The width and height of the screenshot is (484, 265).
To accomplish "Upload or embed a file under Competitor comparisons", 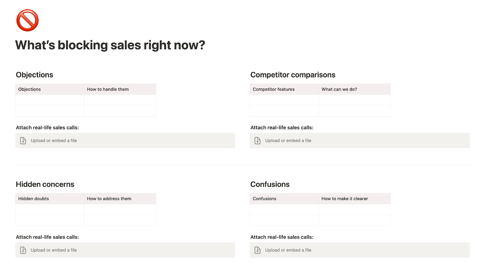I will pos(360,141).
